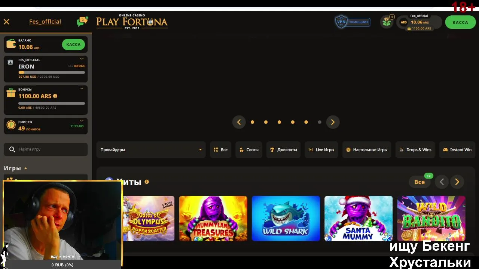Collapse the Игры section arrow
The width and height of the screenshot is (479, 269).
26,168
